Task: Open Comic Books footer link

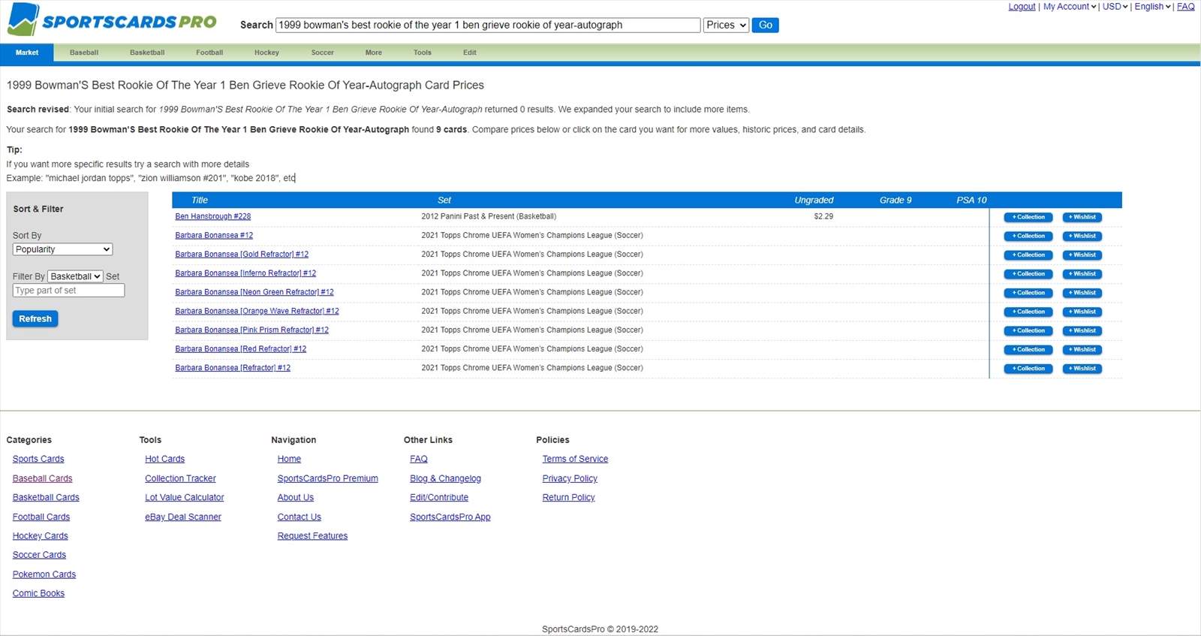Action: point(38,593)
